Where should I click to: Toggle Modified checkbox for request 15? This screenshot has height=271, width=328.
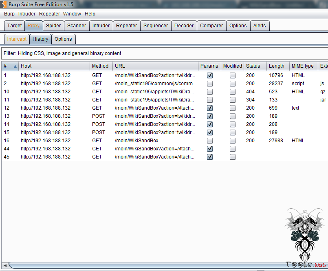tap(233, 132)
